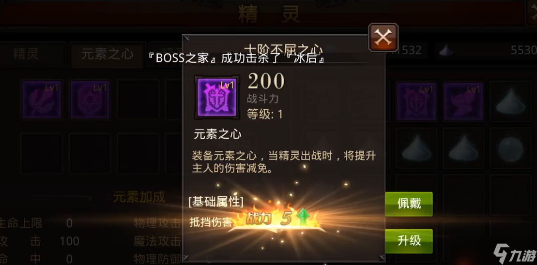Pick the dimmed flame-shaped Lv1 heart in inventory
537x265 pixels.
464,102
